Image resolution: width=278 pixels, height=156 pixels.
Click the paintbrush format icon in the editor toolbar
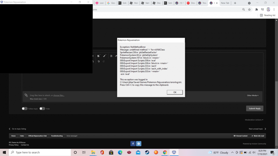[x=105, y=56]
